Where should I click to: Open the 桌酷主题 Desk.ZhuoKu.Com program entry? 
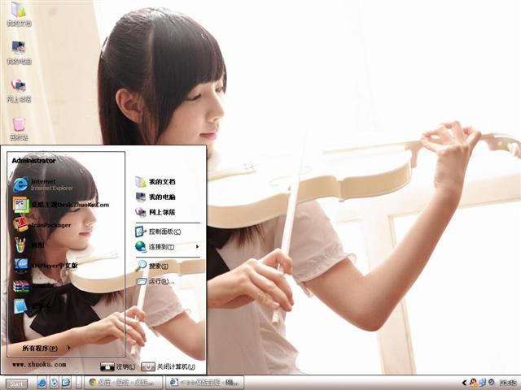pyautogui.click(x=61, y=205)
